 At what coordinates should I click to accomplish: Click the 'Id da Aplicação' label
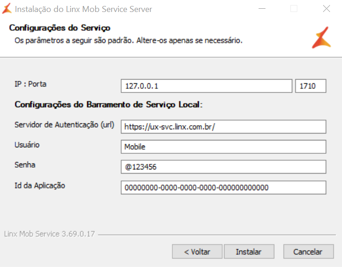tap(40, 186)
